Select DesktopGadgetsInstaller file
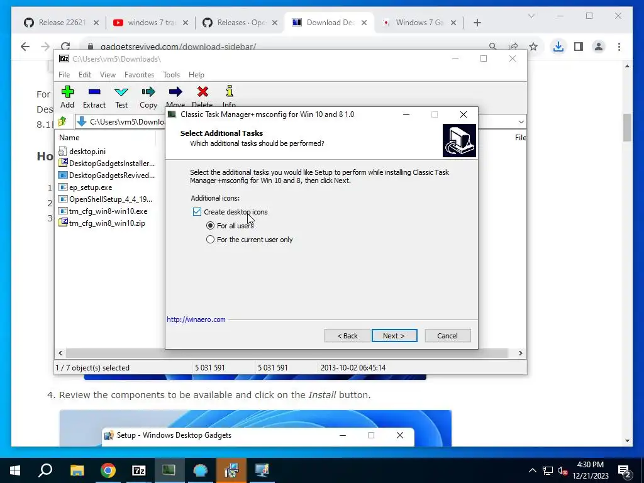The height and width of the screenshot is (483, 644). (x=107, y=164)
